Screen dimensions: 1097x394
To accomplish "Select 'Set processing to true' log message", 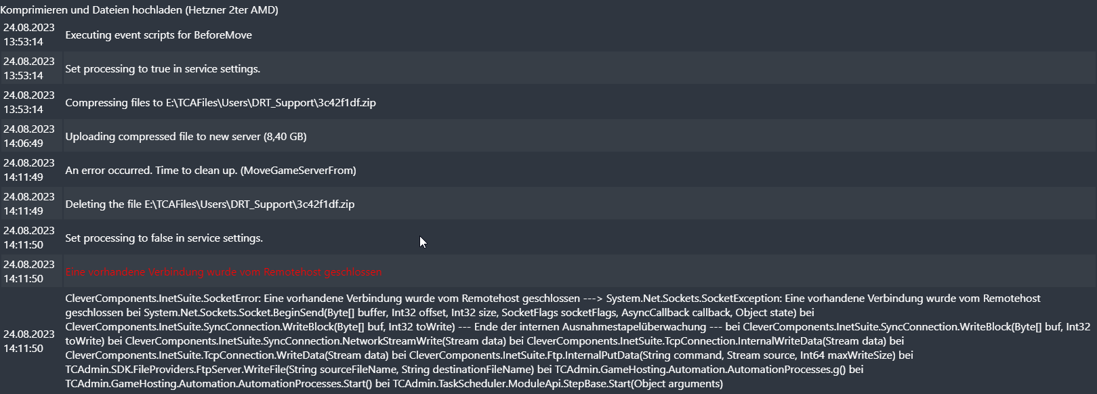I will point(163,69).
